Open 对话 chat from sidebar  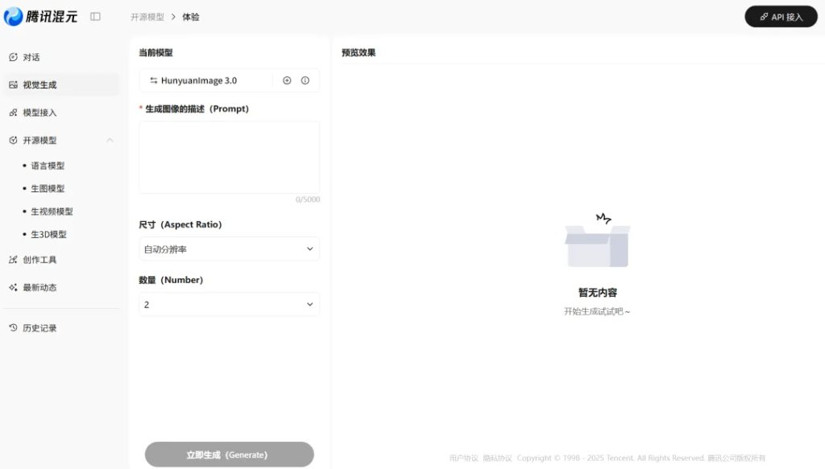tap(31, 57)
